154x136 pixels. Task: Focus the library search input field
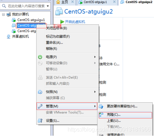pyautogui.click(x=25, y=6)
